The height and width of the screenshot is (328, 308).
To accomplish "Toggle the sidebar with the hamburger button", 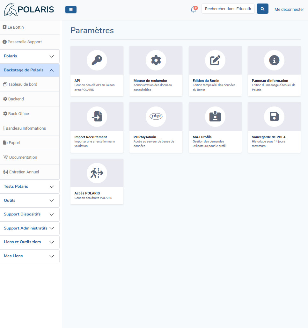I will (71, 10).
